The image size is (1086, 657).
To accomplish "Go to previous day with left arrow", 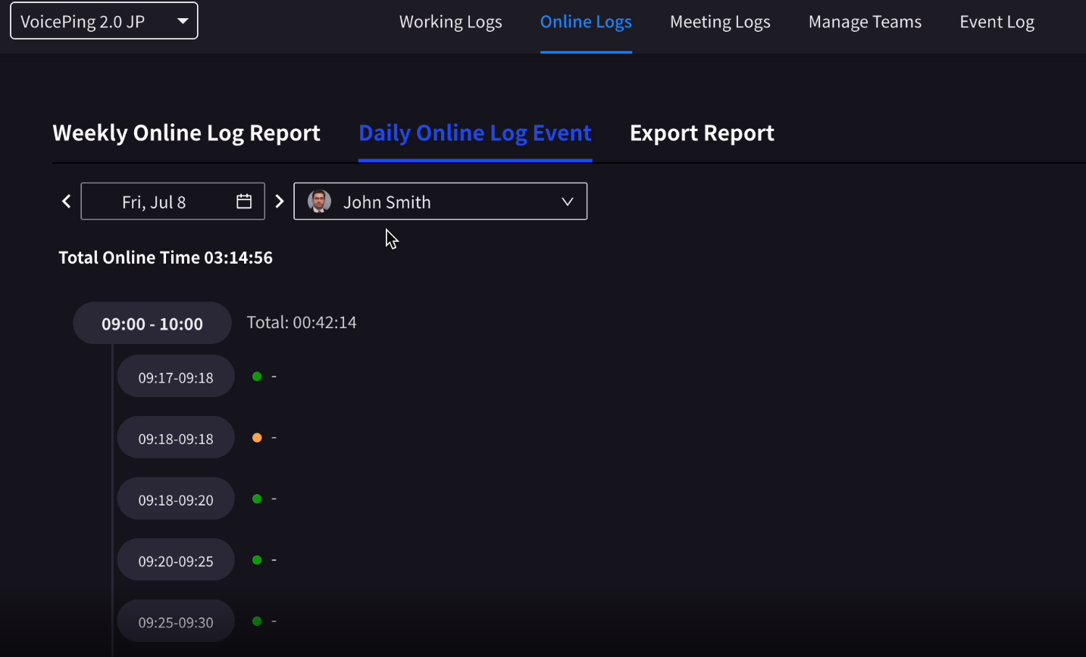I will pyautogui.click(x=67, y=202).
